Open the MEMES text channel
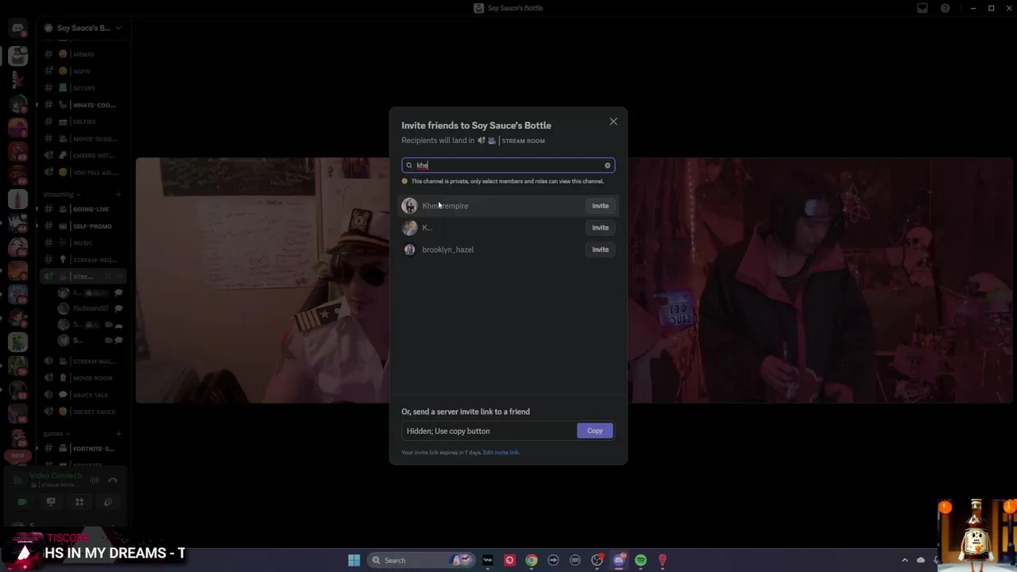Image resolution: width=1017 pixels, height=572 pixels. (x=83, y=54)
